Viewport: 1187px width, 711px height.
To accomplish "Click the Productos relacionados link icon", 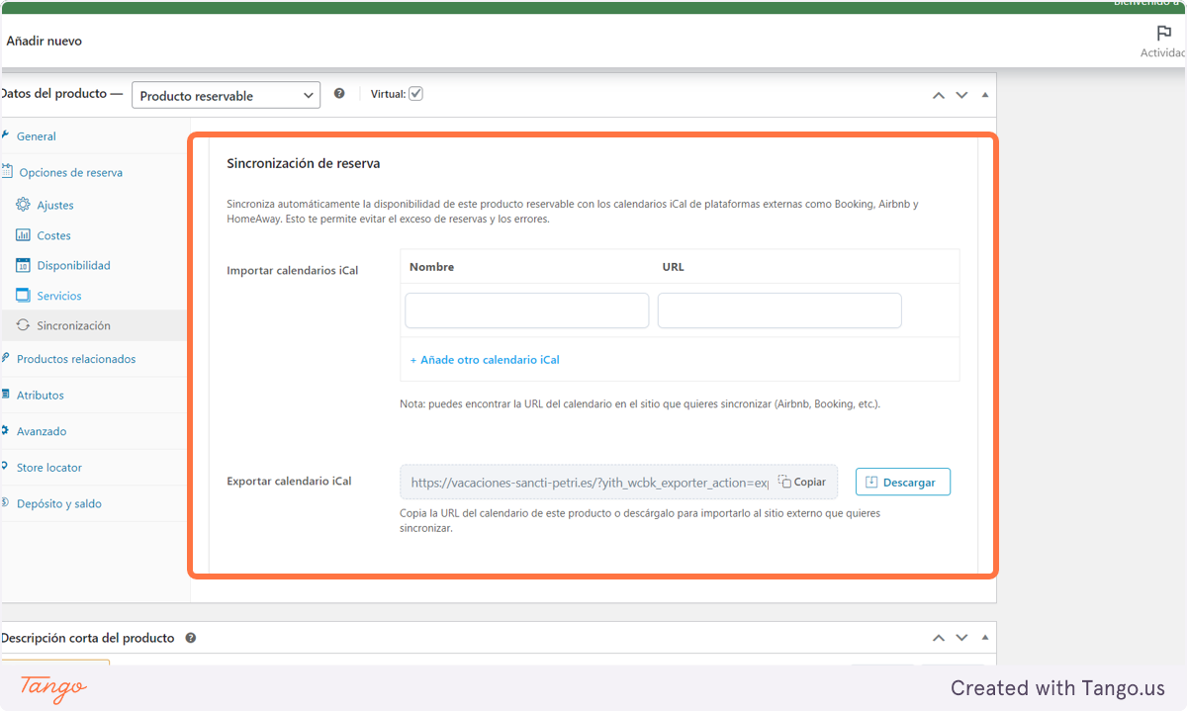I will click(5, 358).
